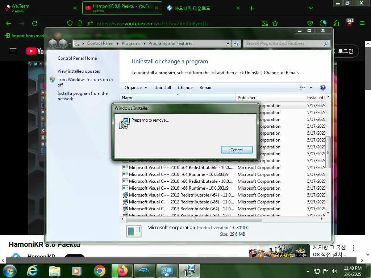Open the browser hamburger menu
This screenshot has width=371, height=278.
362,23
